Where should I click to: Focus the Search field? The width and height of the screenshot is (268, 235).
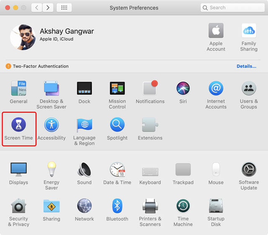tap(232, 8)
